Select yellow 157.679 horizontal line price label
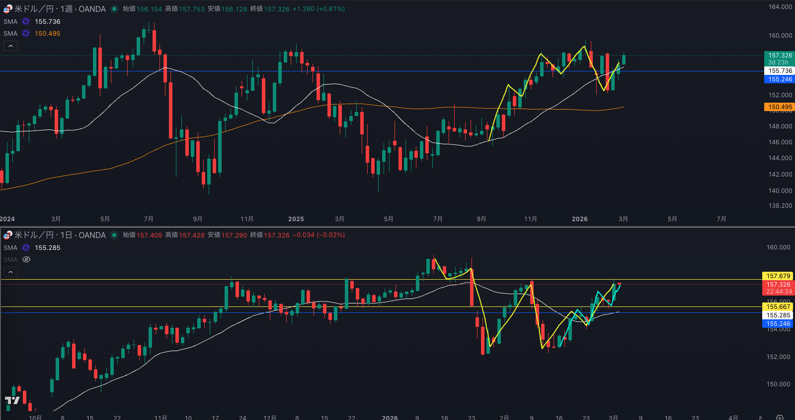 tap(778, 276)
